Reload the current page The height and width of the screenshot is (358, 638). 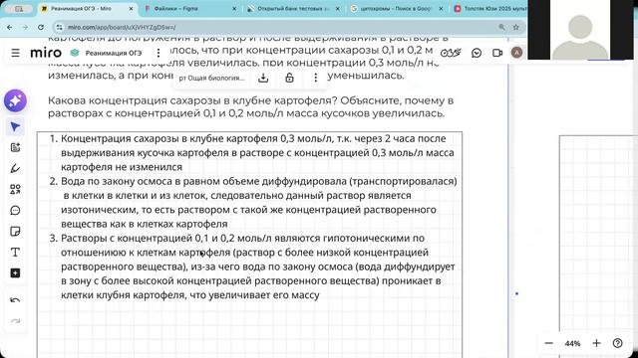41,27
